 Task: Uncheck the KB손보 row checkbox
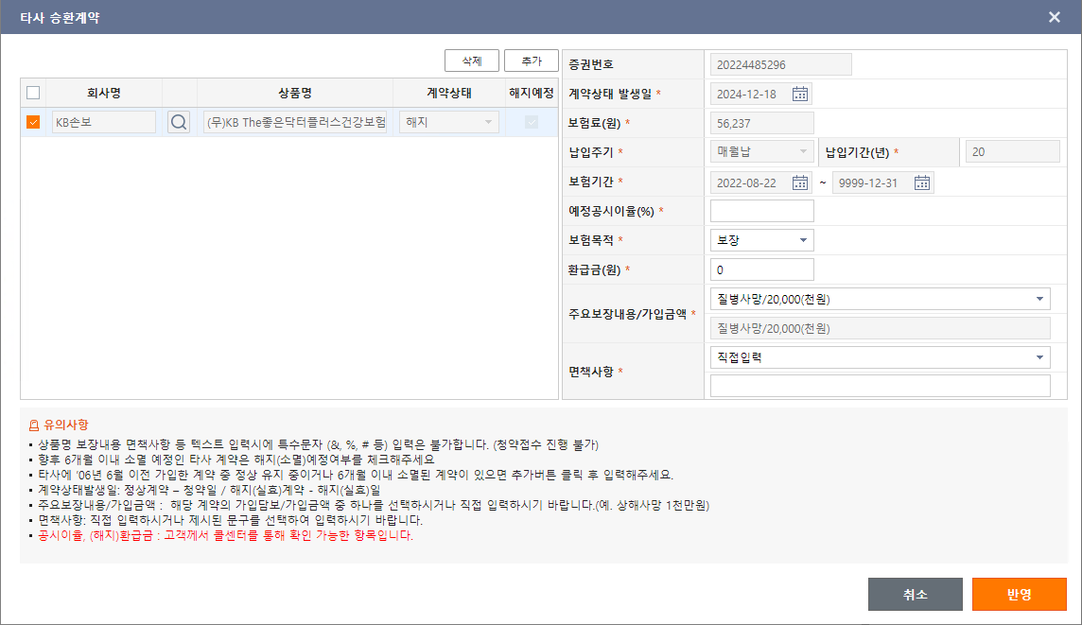(33, 121)
